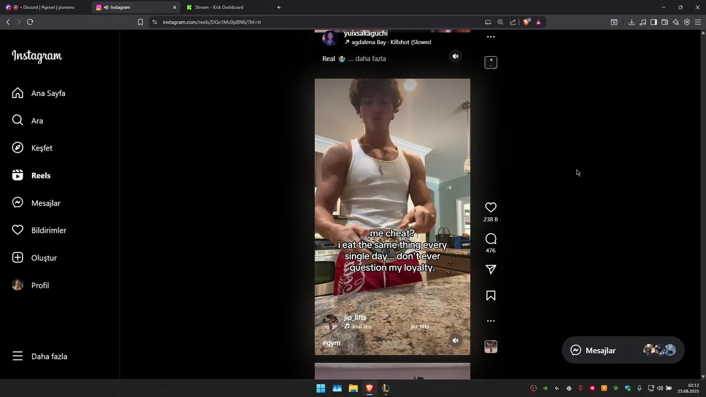Open jio_lifts profile via username
This screenshot has height=397, width=706.
[x=355, y=318]
